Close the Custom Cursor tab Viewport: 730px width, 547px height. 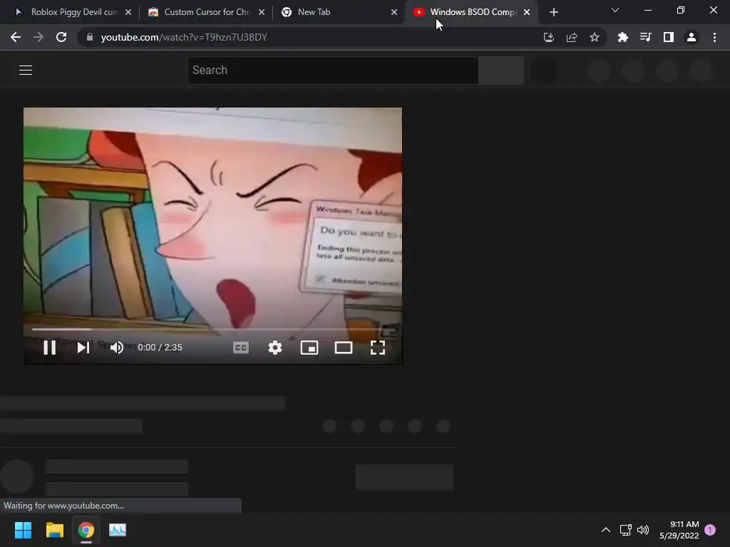262,12
